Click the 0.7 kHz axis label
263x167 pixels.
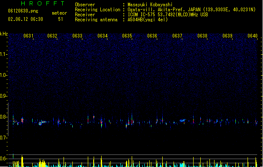click(x=3, y=138)
